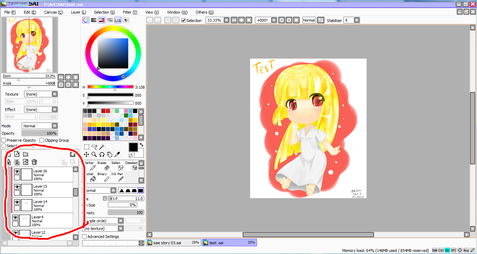
Task: Click the black foreground color swatch
Action: pos(133,147)
